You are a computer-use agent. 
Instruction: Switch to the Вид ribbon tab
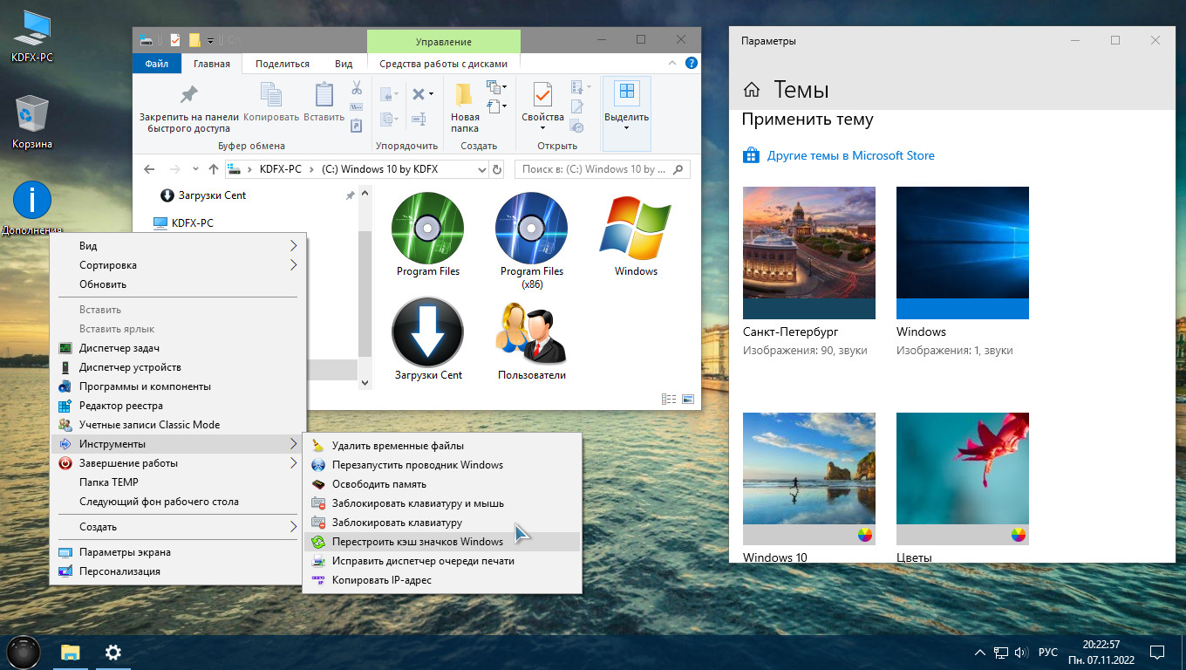click(344, 64)
